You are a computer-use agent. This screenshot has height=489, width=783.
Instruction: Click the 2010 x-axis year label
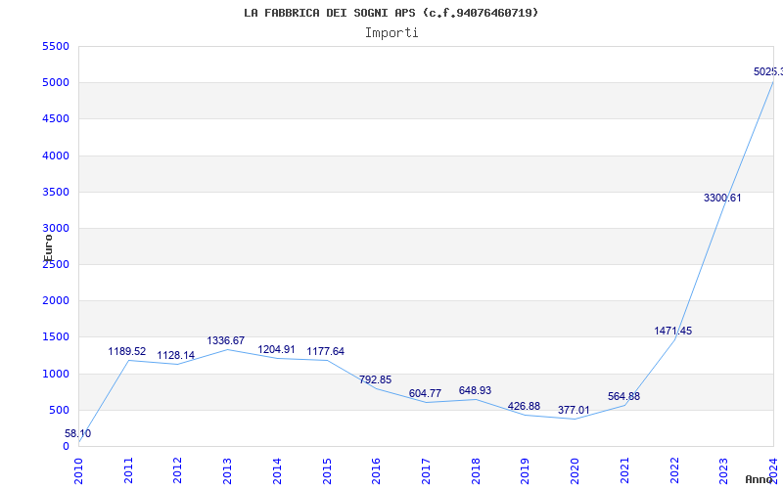click(78, 471)
